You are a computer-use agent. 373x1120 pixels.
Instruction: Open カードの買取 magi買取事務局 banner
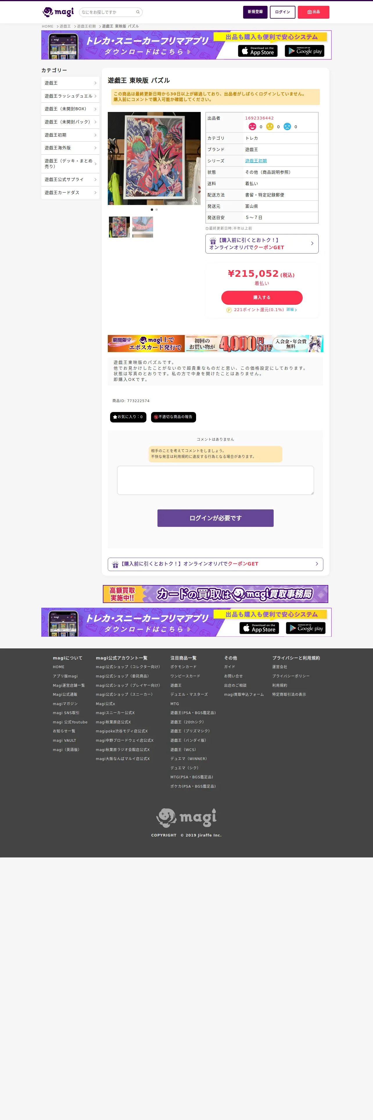(x=215, y=594)
